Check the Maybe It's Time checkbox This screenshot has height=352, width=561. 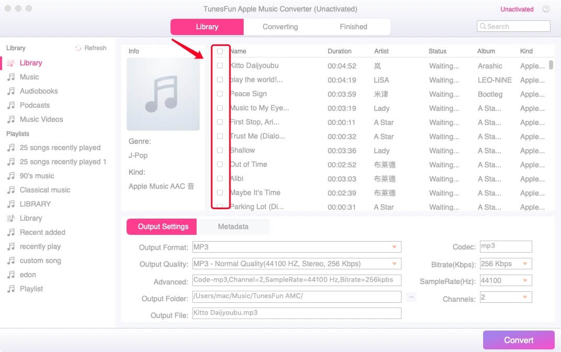coord(220,192)
